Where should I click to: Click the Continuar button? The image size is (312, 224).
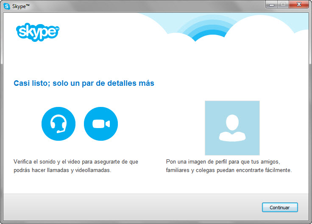tap(280, 208)
